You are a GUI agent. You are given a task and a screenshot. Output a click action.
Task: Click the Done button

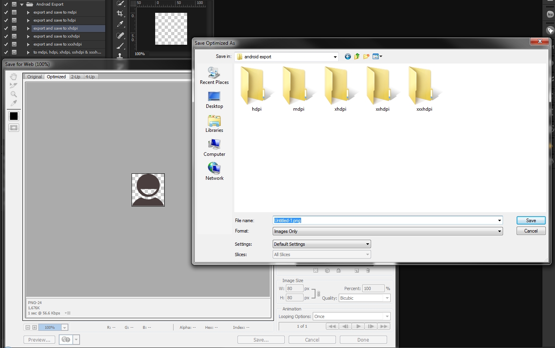[x=363, y=339]
